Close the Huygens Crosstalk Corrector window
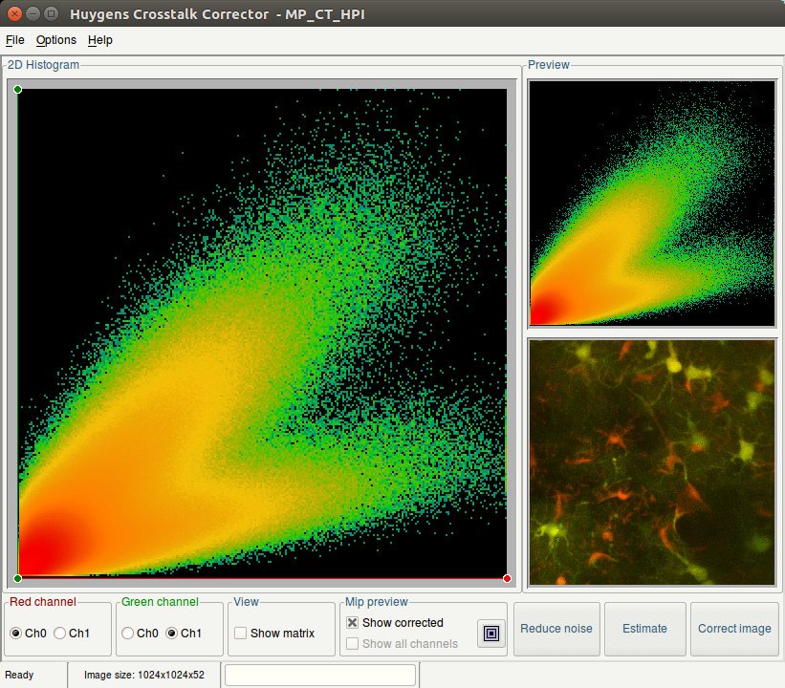 pyautogui.click(x=14, y=13)
